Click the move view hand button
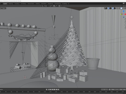The image size is (126, 94). point(125,22)
